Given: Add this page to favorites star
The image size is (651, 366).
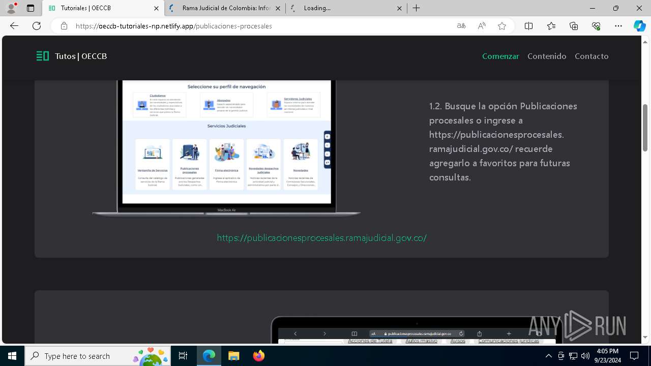Looking at the screenshot, I should coord(502,26).
